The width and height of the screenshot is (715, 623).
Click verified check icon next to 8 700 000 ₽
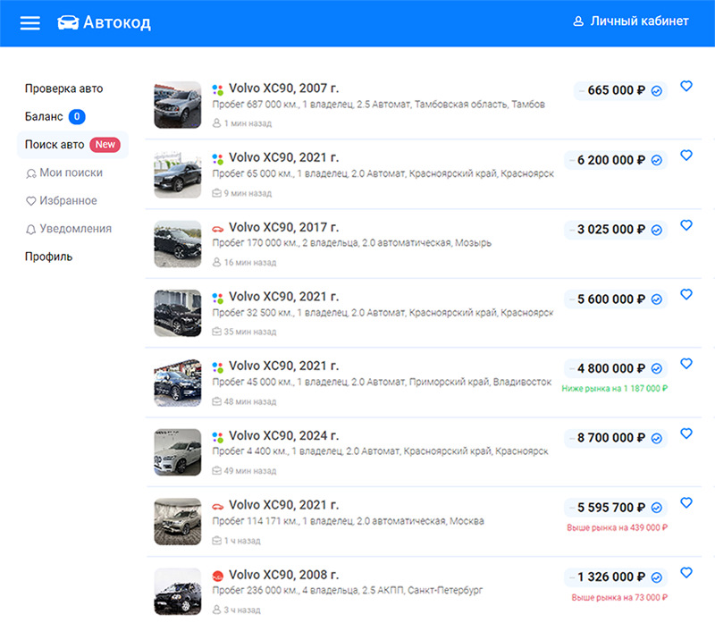(657, 438)
